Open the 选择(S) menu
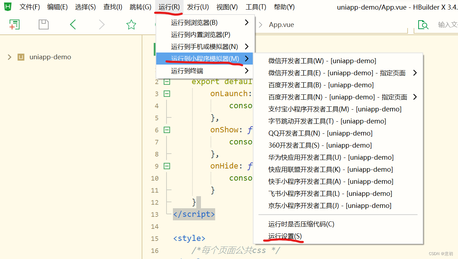The image size is (458, 259). 85,7
